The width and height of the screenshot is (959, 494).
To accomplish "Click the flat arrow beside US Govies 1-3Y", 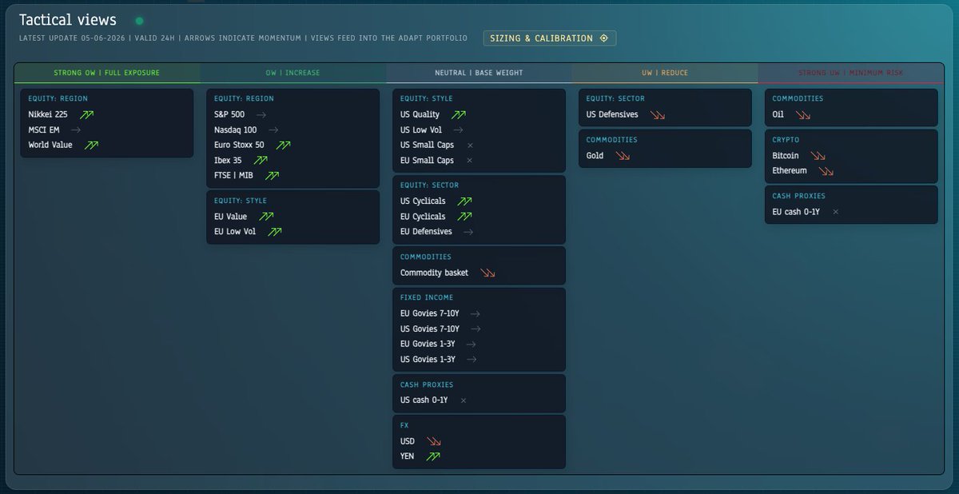I will coord(472,359).
